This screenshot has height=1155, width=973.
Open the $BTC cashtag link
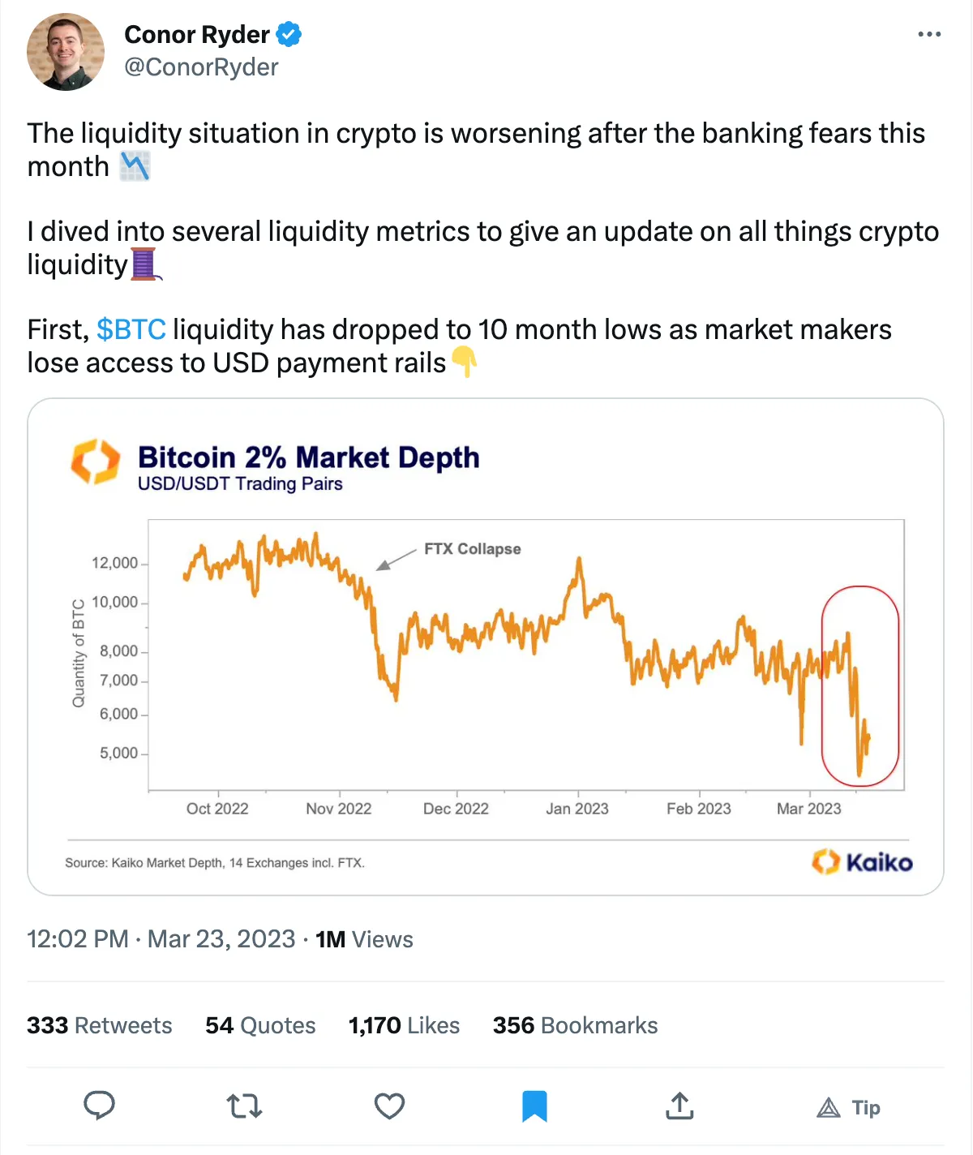click(131, 329)
